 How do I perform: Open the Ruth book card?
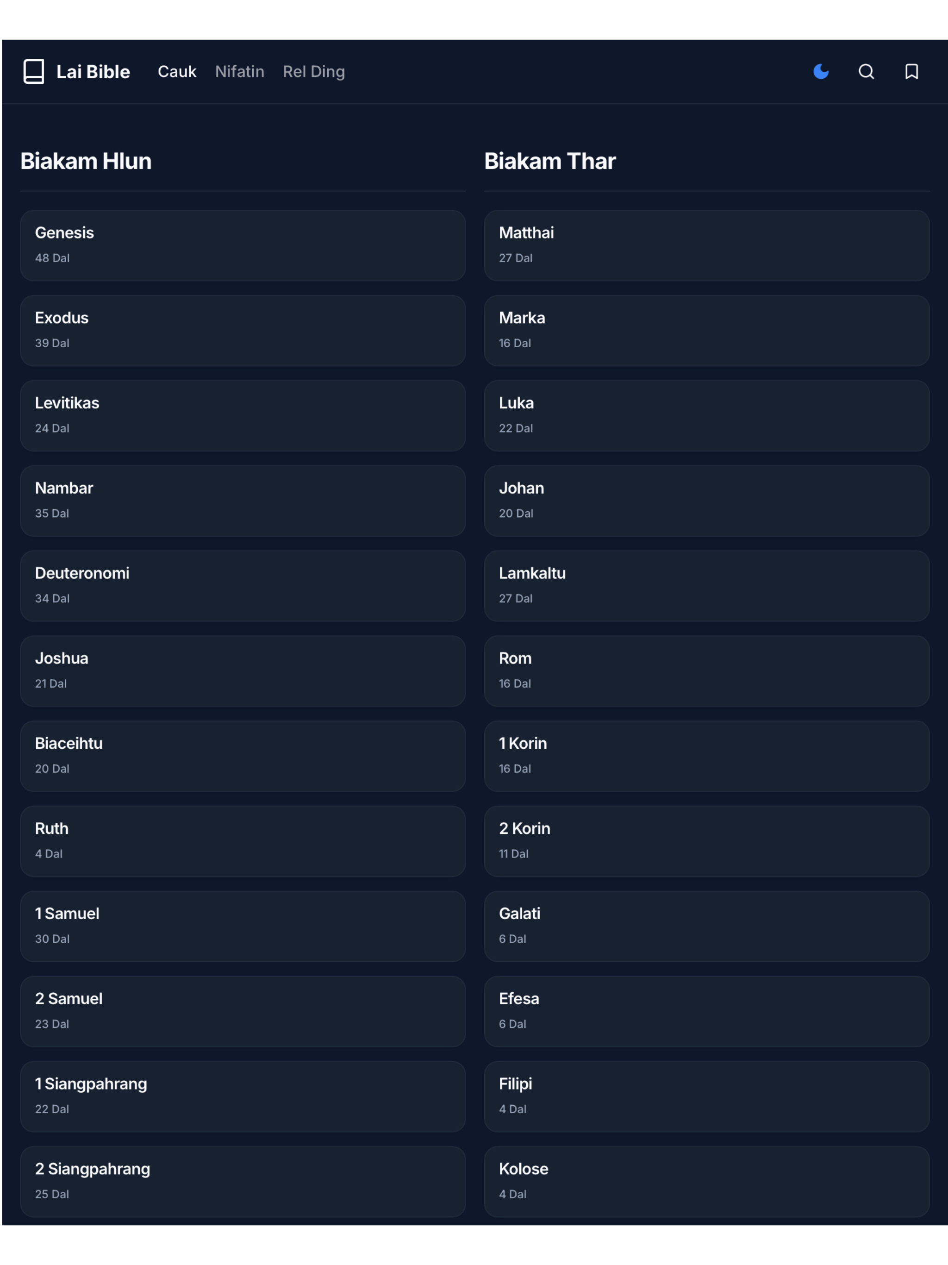tap(243, 841)
